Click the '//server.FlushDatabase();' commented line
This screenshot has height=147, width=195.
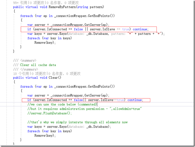49,113
